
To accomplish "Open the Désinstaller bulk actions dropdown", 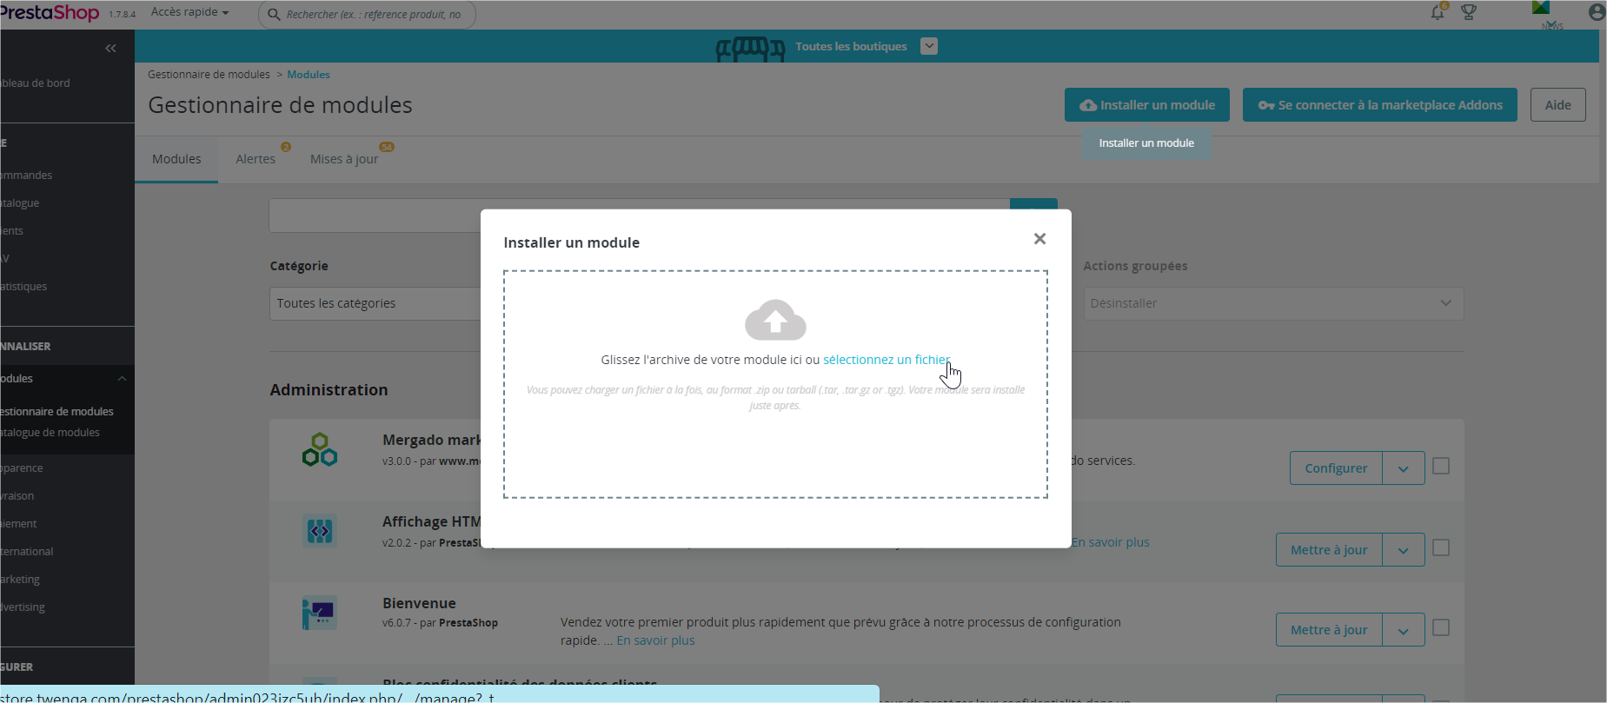I will click(1273, 303).
